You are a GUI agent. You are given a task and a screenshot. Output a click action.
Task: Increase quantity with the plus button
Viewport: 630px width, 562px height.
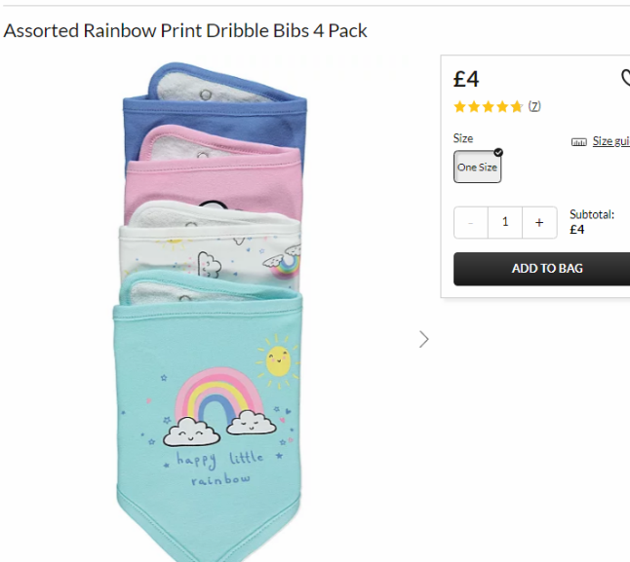(x=539, y=223)
